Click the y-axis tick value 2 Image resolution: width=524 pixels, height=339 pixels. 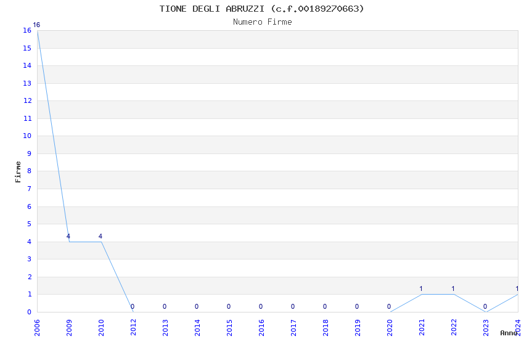point(30,277)
